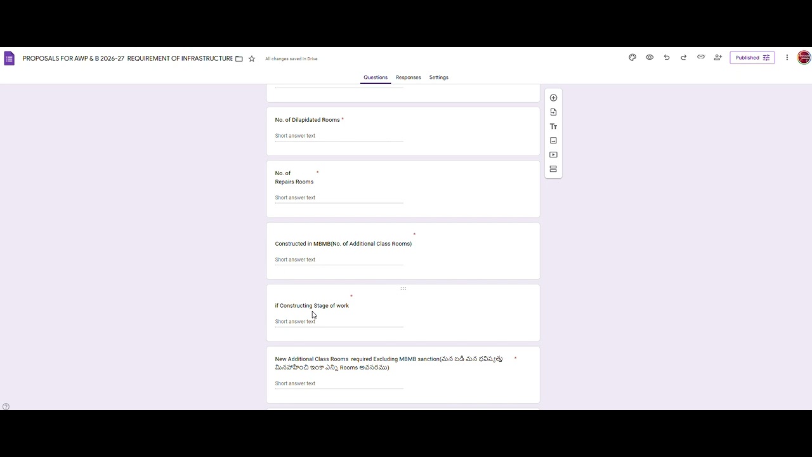Click answer field under Repairs Rooms
This screenshot has height=457, width=812.
[339, 197]
